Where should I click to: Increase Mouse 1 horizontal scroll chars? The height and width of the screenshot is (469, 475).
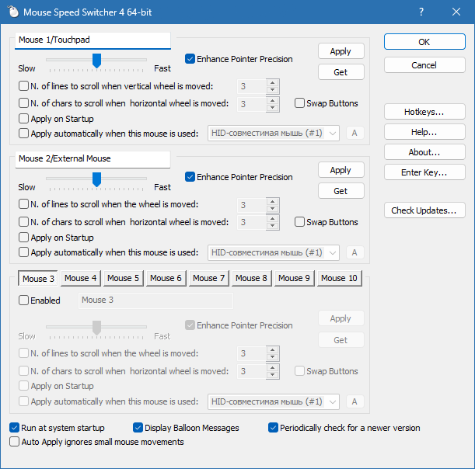(273, 100)
